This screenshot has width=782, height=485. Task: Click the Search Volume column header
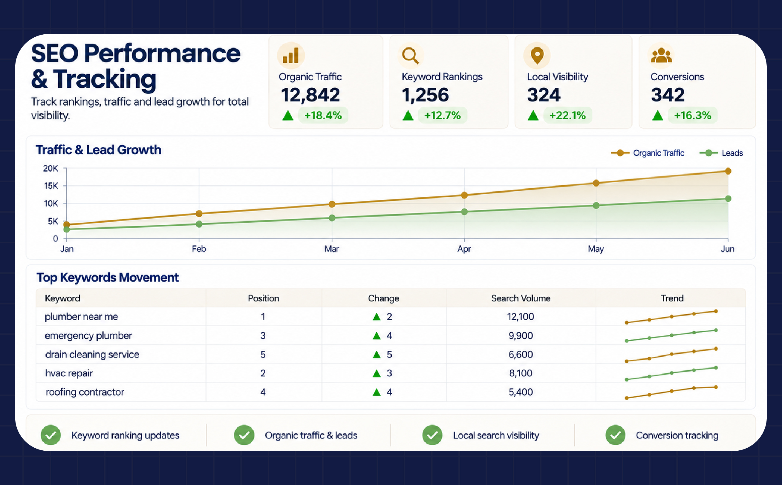tap(521, 298)
